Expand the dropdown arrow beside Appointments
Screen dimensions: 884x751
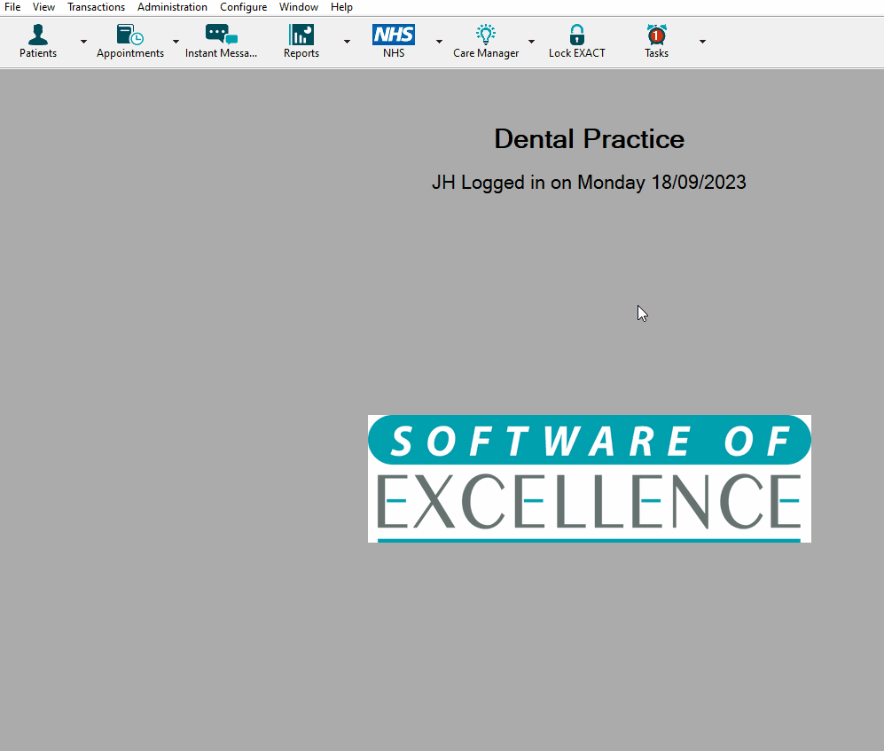[176, 42]
